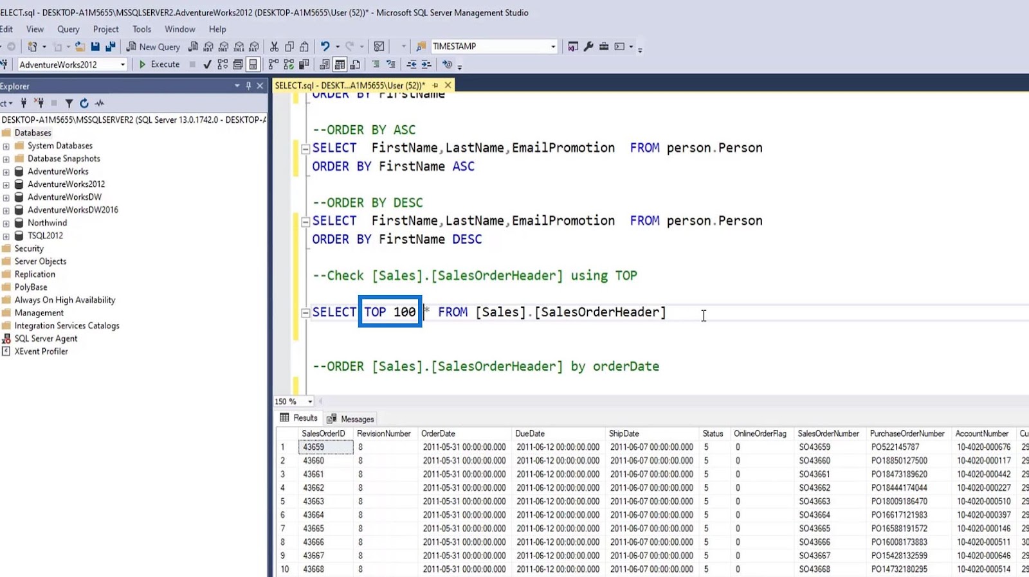
Task: Click the Toolbox icon in toolbar
Action: (604, 46)
